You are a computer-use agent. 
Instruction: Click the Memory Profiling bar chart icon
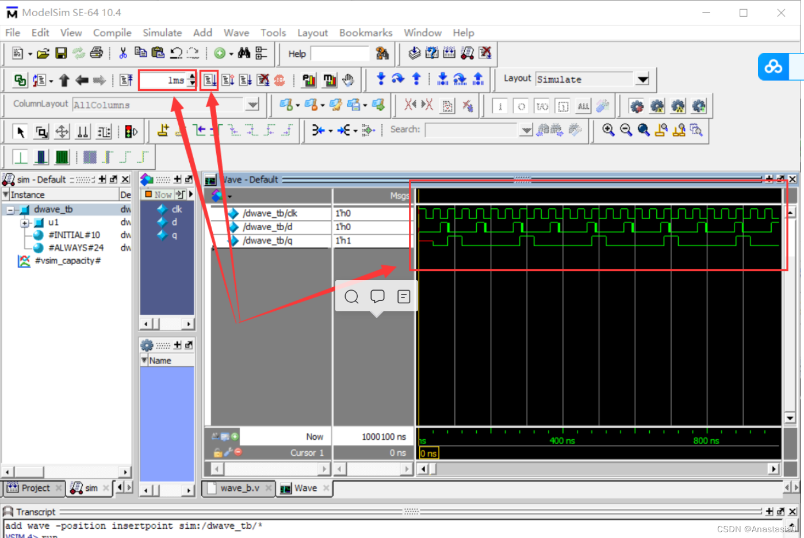(x=330, y=80)
